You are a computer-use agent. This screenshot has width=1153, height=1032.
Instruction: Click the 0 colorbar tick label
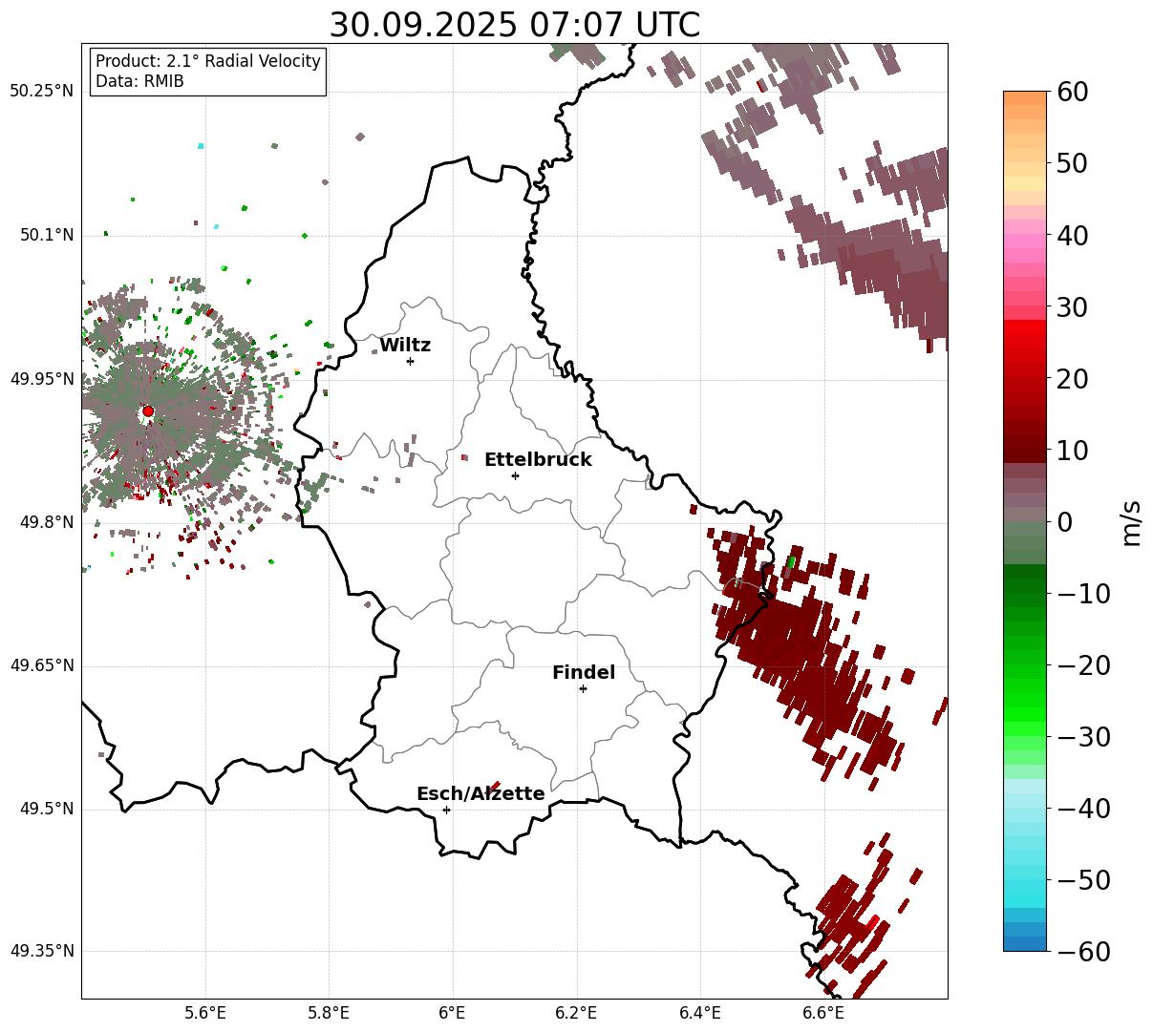click(1064, 522)
